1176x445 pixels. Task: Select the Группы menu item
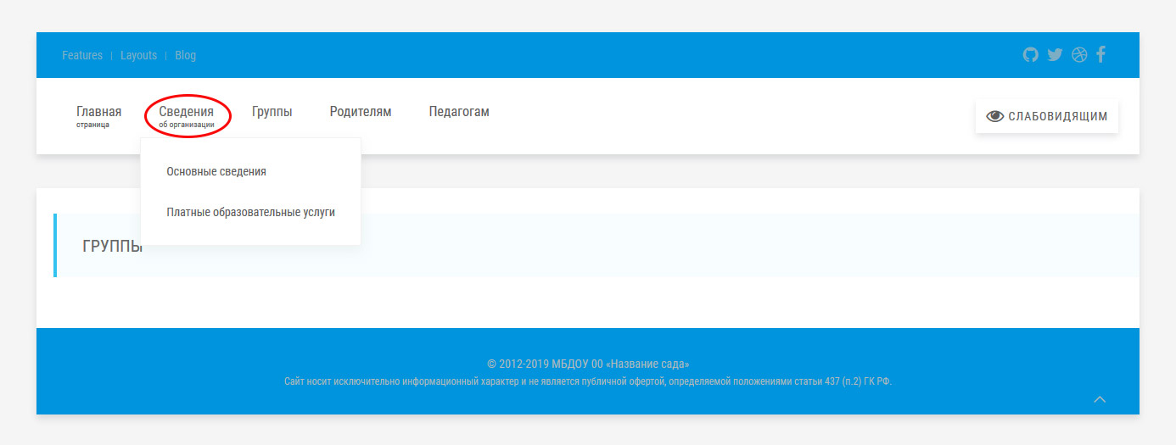[272, 112]
